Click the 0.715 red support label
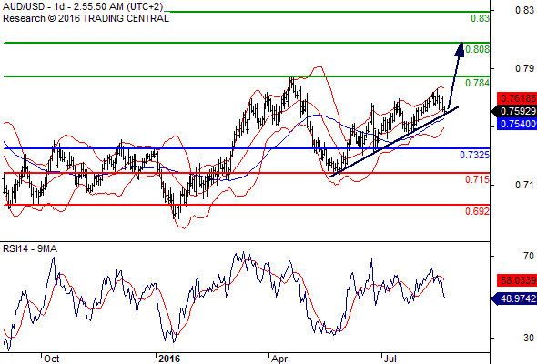Screen dimensions: 537x364 point(478,179)
